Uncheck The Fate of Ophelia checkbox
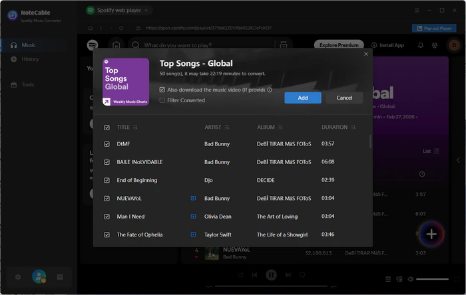 tap(107, 235)
